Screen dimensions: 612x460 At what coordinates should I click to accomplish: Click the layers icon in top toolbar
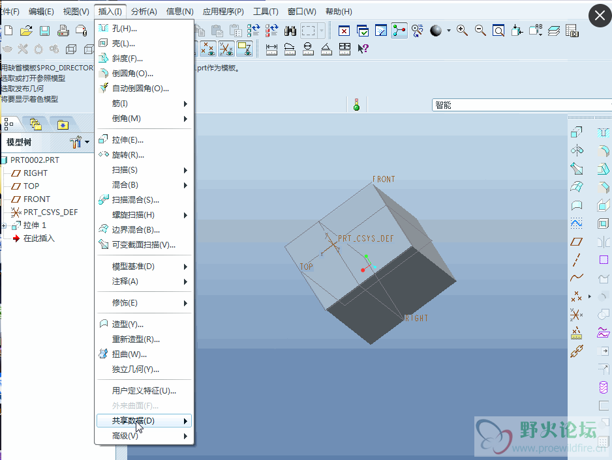553,31
